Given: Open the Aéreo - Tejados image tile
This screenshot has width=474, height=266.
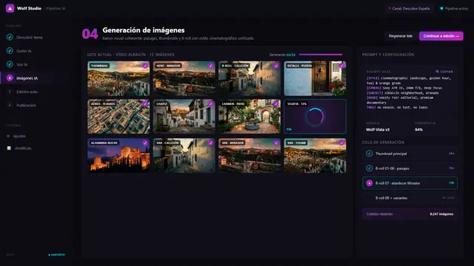Looking at the screenshot, I should point(118,117).
